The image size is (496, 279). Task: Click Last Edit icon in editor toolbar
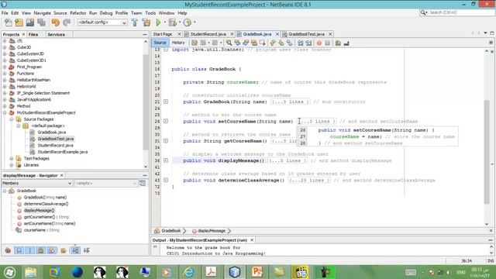(x=195, y=43)
